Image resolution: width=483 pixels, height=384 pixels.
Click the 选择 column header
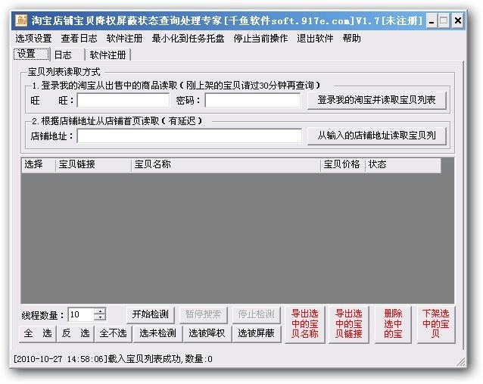[38, 164]
